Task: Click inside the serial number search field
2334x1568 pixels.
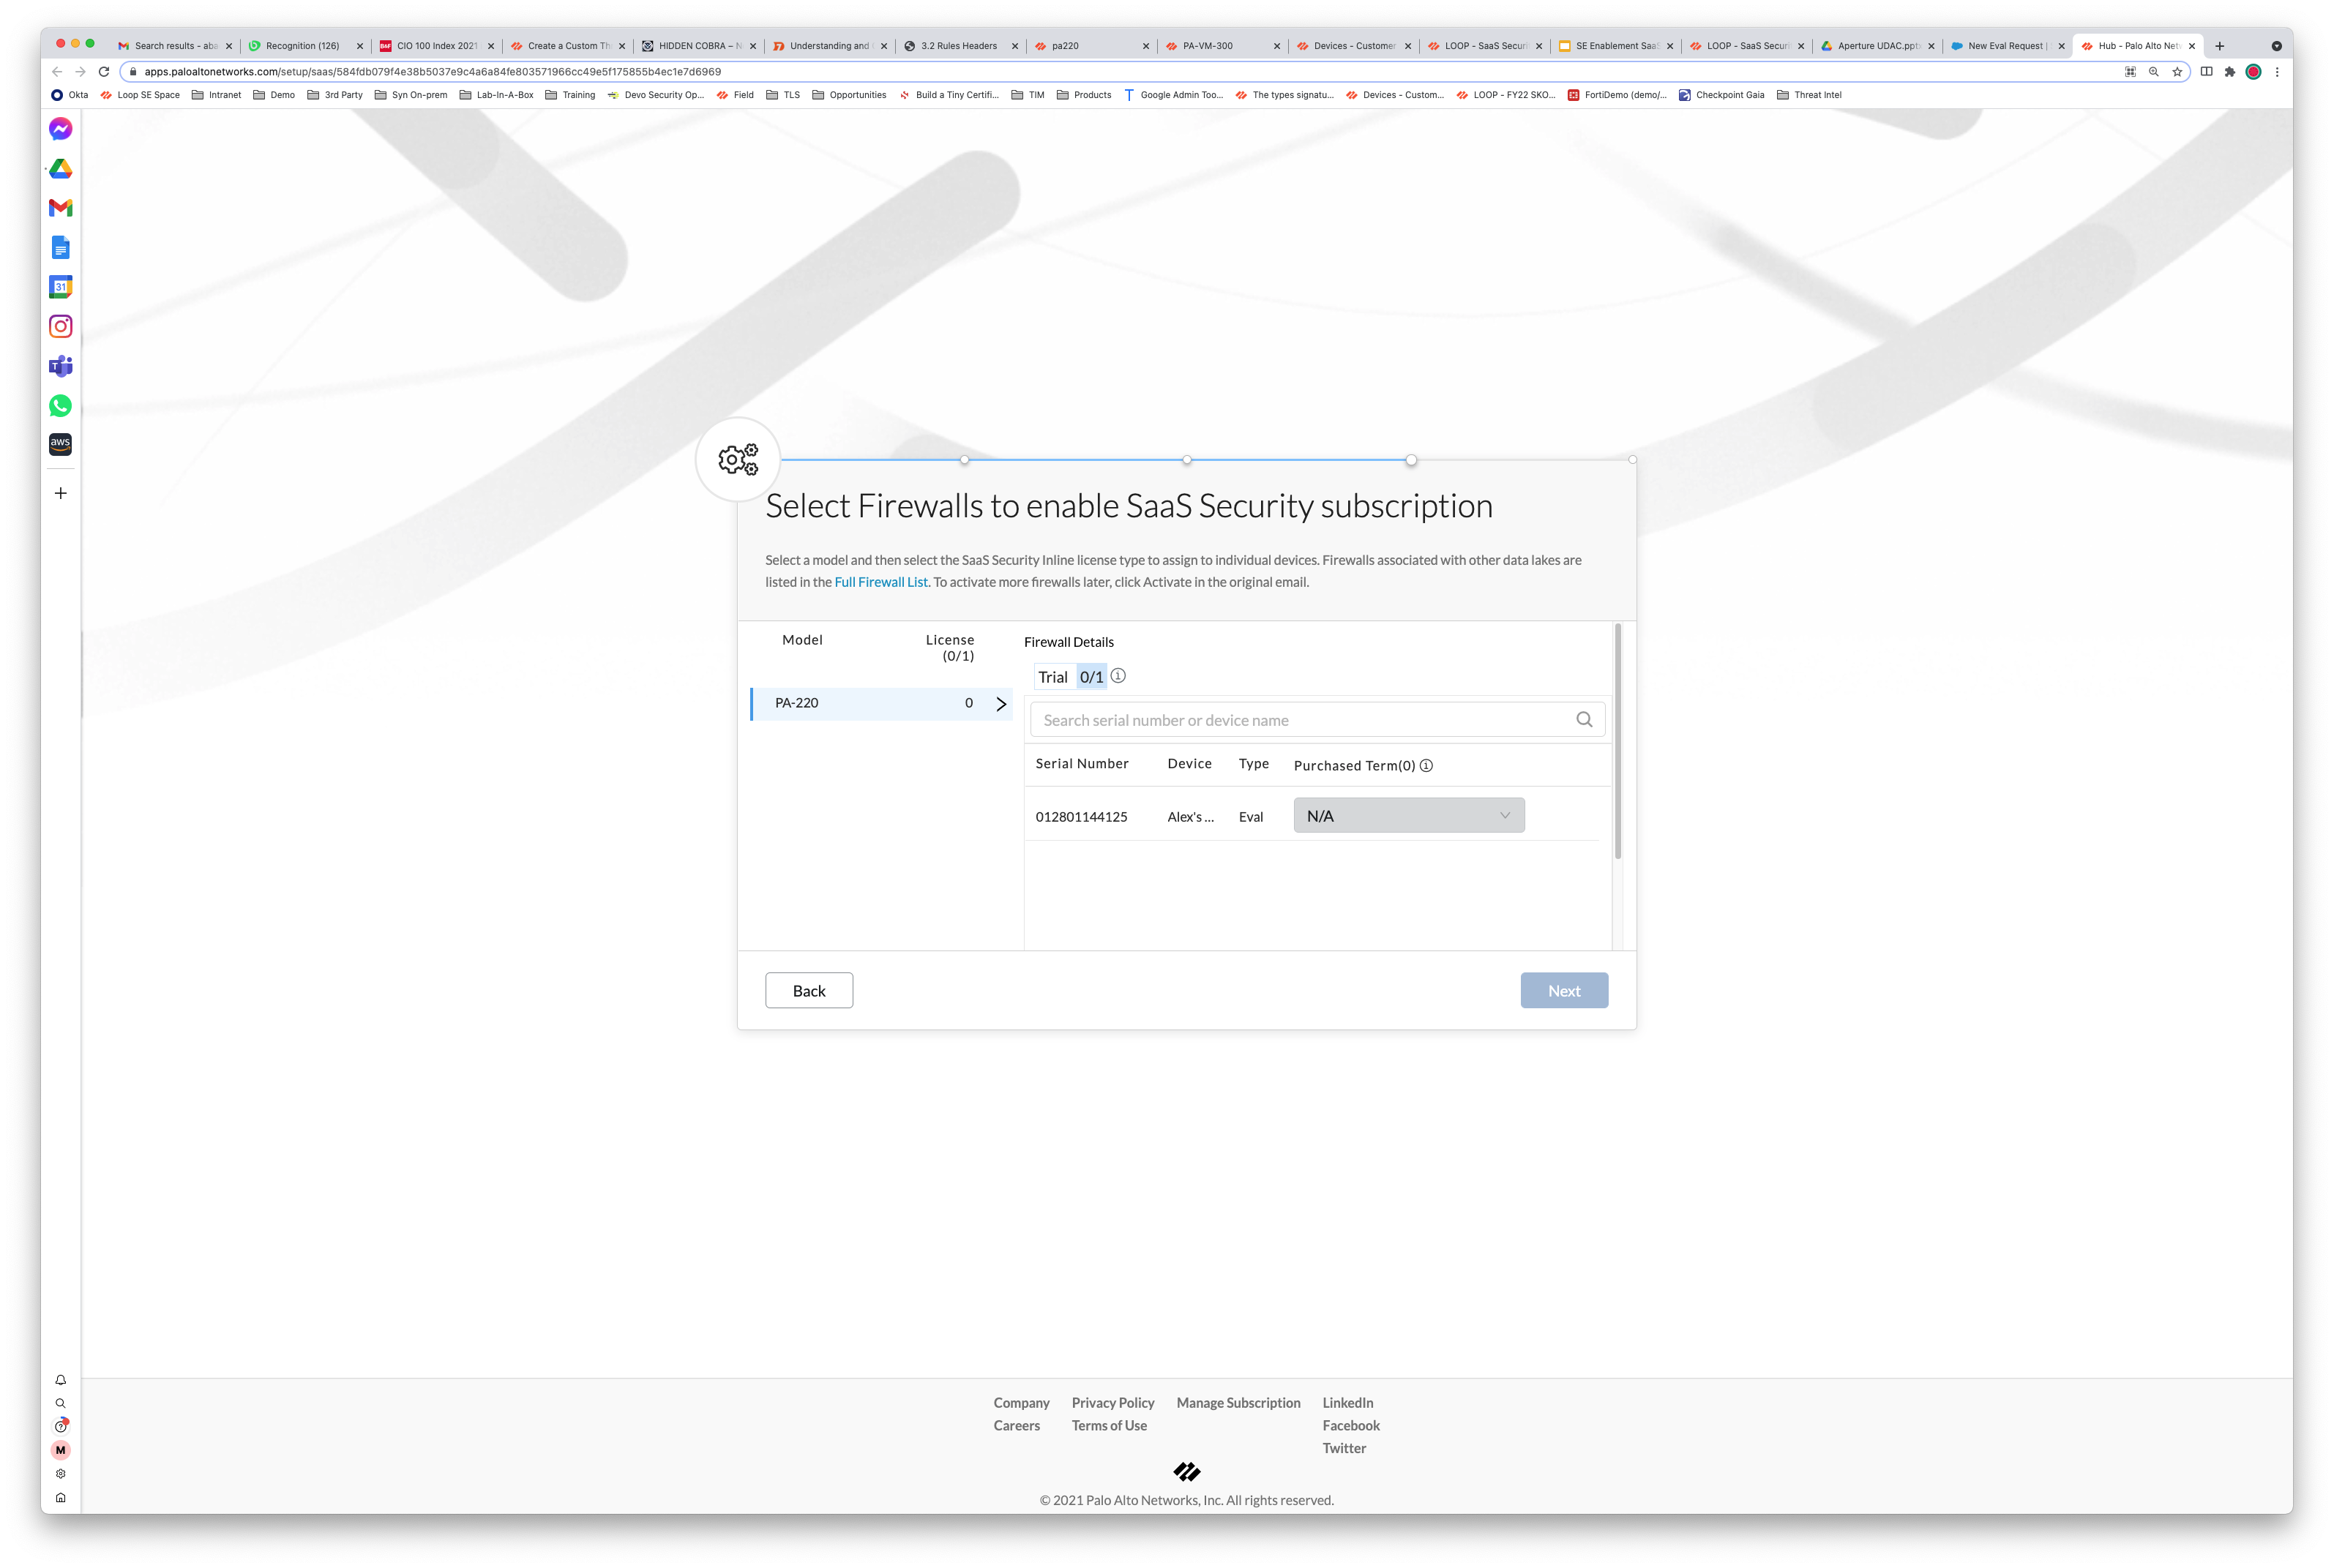Action: click(x=1300, y=719)
